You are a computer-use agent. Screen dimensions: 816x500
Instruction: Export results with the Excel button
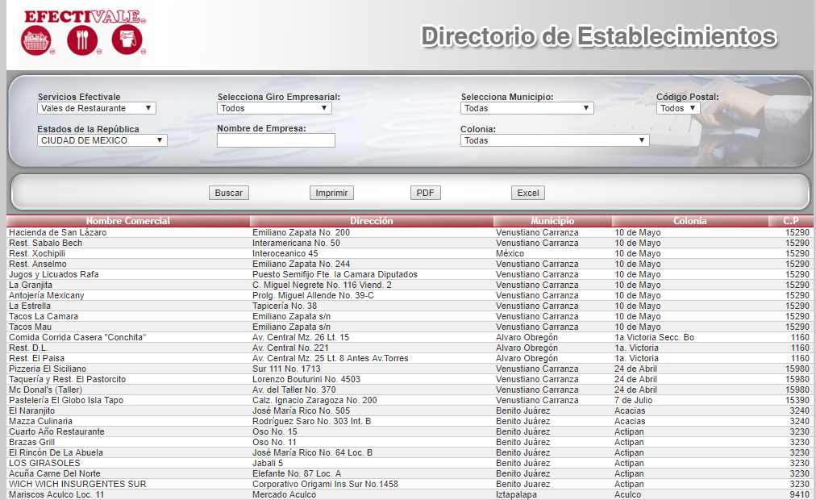coord(528,193)
